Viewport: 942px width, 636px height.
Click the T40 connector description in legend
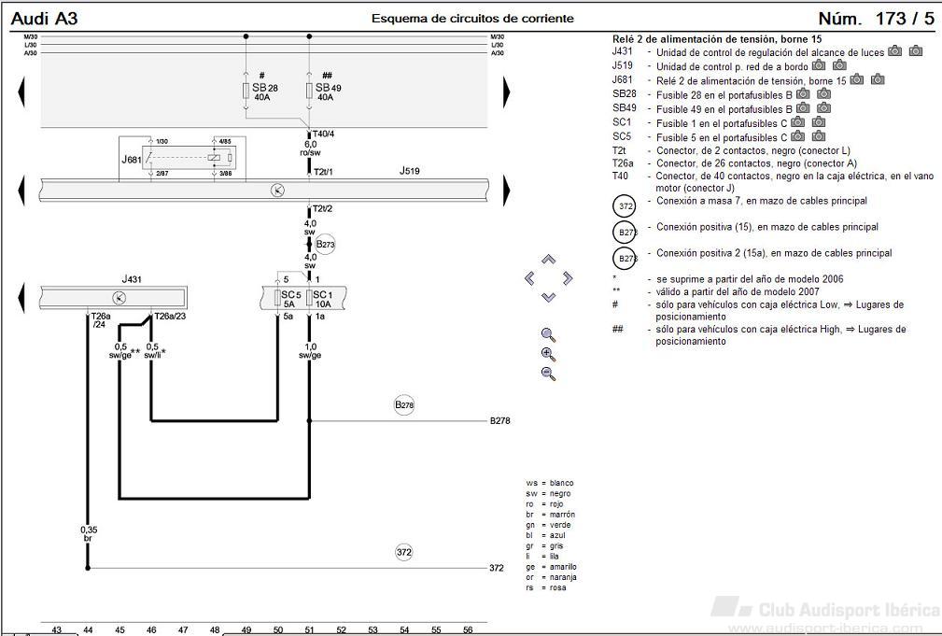794,182
